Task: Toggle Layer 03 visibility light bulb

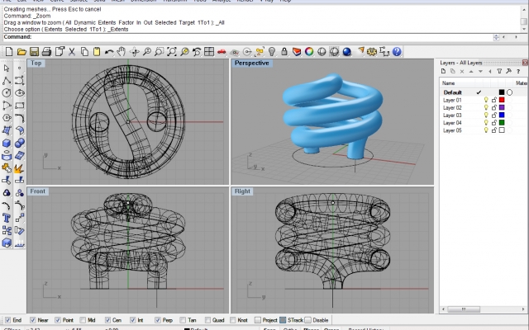Action: (x=486, y=115)
